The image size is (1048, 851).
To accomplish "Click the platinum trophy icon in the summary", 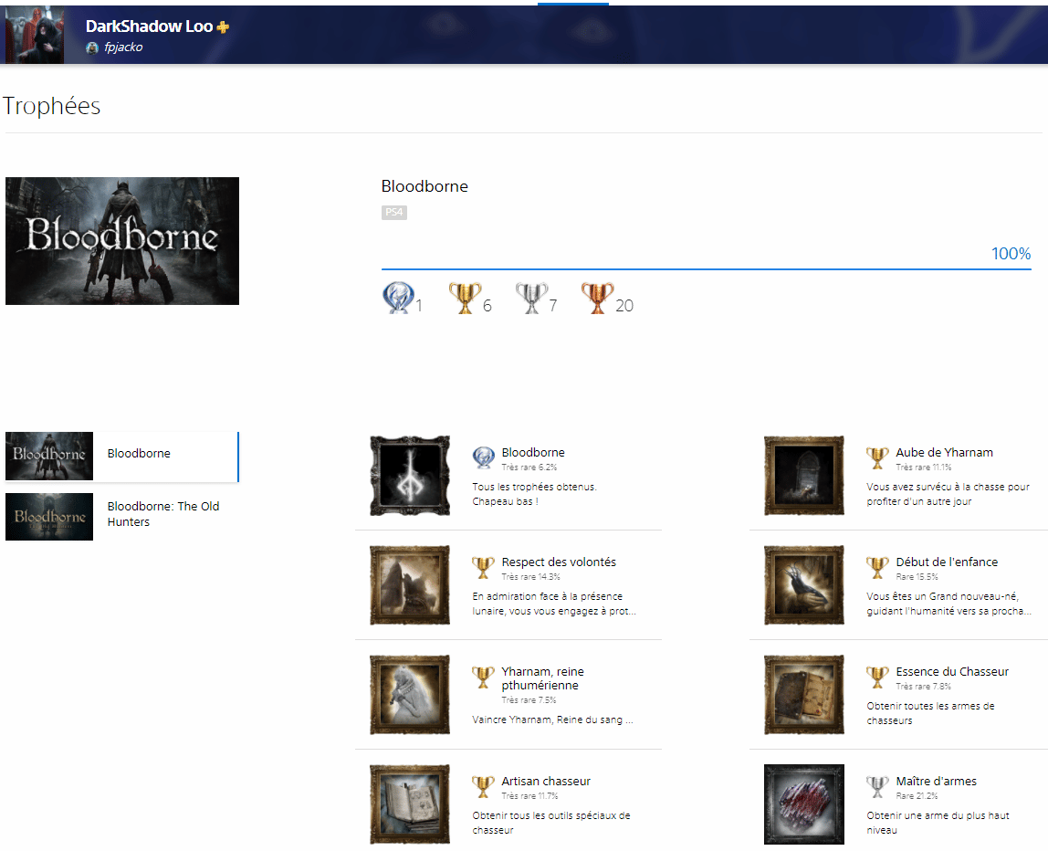I will pyautogui.click(x=397, y=298).
